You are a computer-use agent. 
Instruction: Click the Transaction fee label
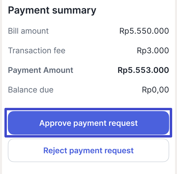(37, 51)
